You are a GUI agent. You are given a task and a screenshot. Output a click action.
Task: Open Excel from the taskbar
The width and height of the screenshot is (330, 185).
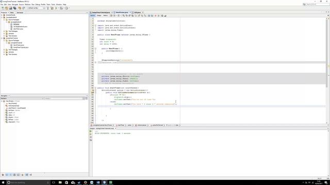111,182
